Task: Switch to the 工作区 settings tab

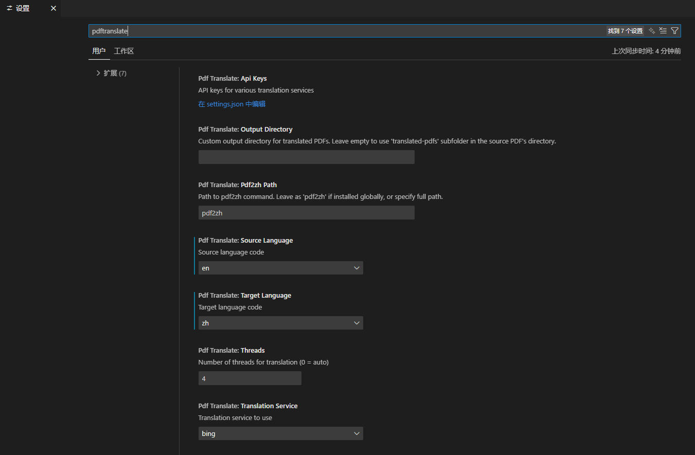Action: 124,51
